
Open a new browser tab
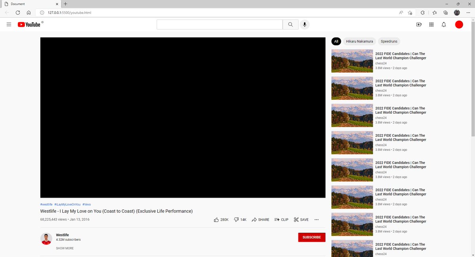(x=66, y=4)
